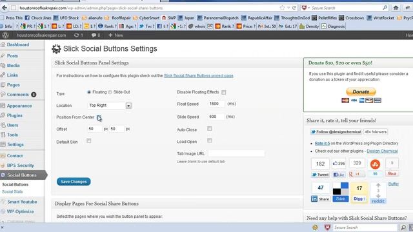The height and width of the screenshot is (232, 413).
Task: Toggle the Position From Center checkbox
Action: coord(99,117)
